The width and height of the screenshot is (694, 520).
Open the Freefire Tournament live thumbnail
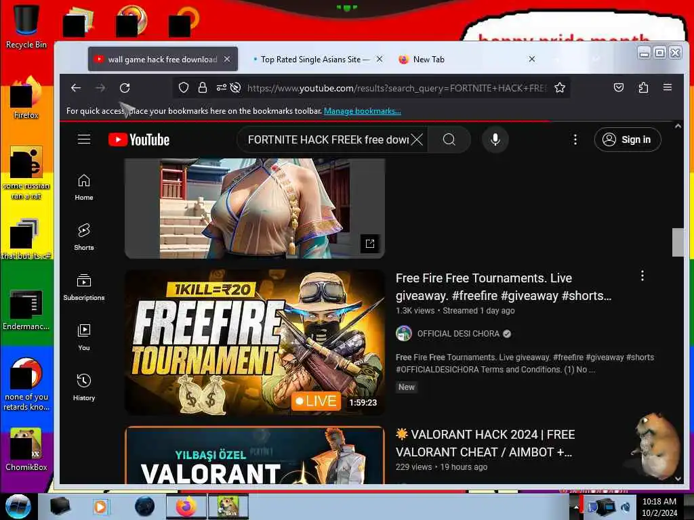tap(255, 342)
